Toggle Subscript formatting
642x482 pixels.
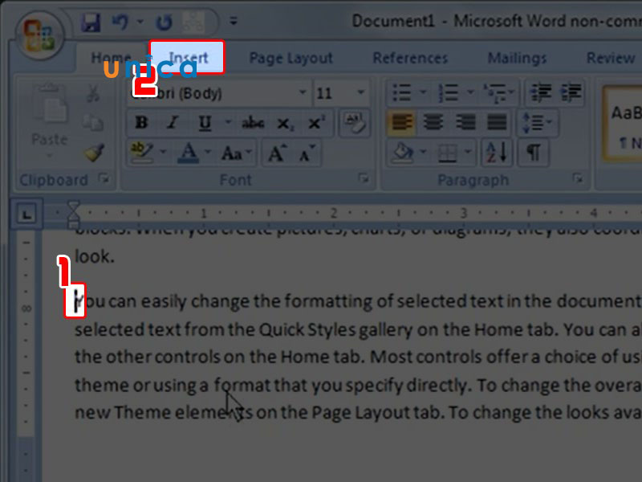click(284, 123)
